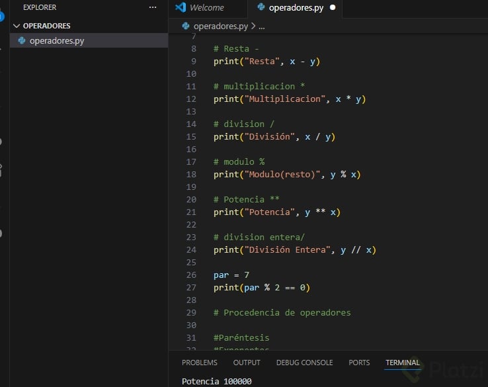Click the string "Resta" in the code
The image size is (488, 387).
coord(262,62)
